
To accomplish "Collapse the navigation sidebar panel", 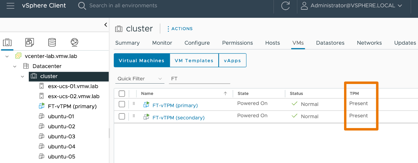I will click(105, 25).
